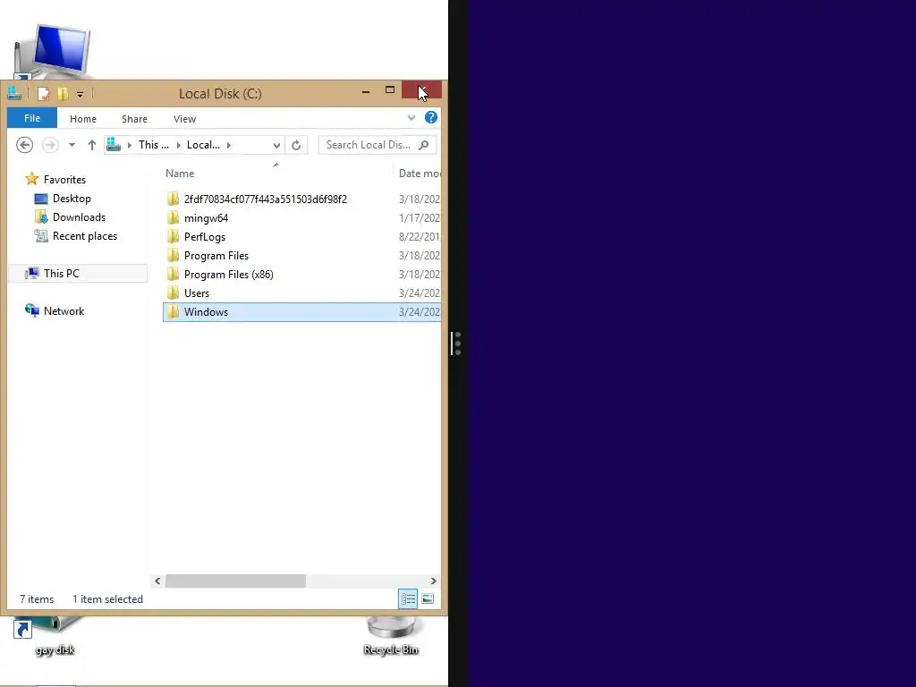916x687 pixels.
Task: Expand the arrow after 'Local...' breadcrumb
Action: coord(229,145)
